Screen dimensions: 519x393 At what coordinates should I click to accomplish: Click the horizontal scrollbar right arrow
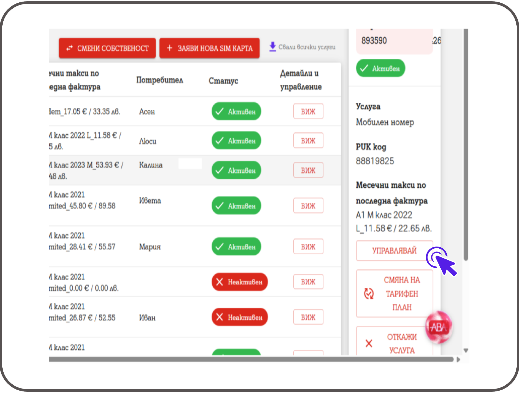(458, 359)
